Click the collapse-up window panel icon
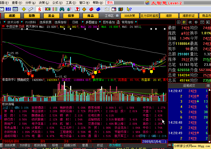This screenshot has height=149, width=211. tap(202, 22)
